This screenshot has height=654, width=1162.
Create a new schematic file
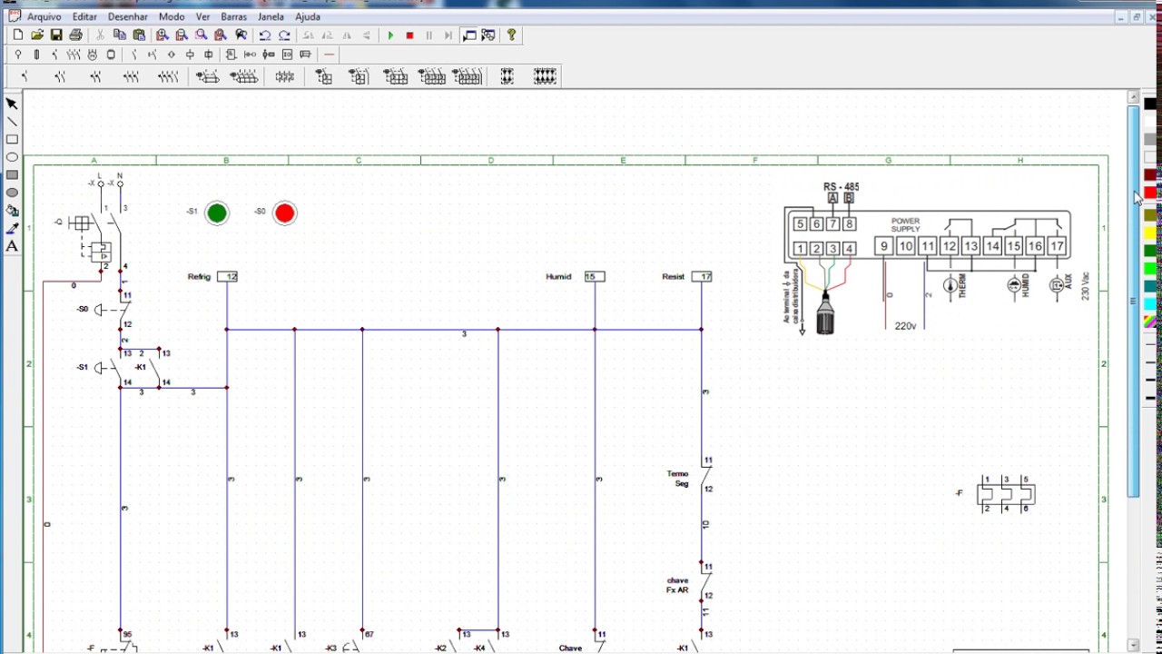tap(17, 35)
